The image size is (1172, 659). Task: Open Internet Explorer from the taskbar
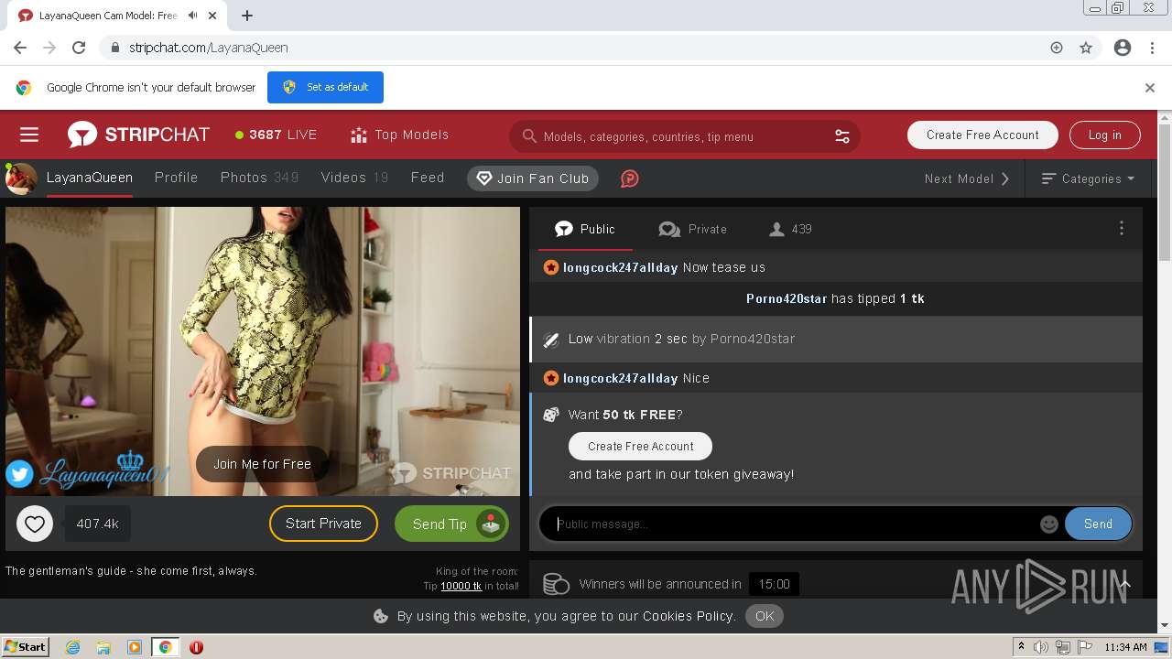tap(73, 647)
